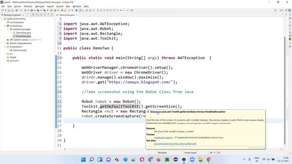292x164 pixels.
Task: Open Opera browser from taskbar
Action: (x=142, y=159)
